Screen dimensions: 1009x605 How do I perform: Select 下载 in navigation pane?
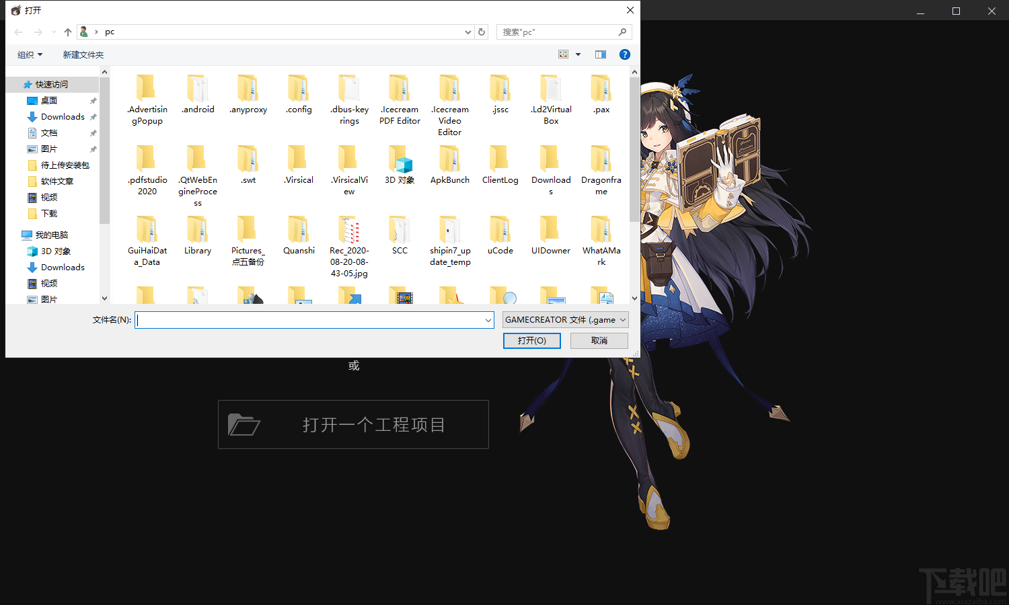pyautogui.click(x=48, y=213)
